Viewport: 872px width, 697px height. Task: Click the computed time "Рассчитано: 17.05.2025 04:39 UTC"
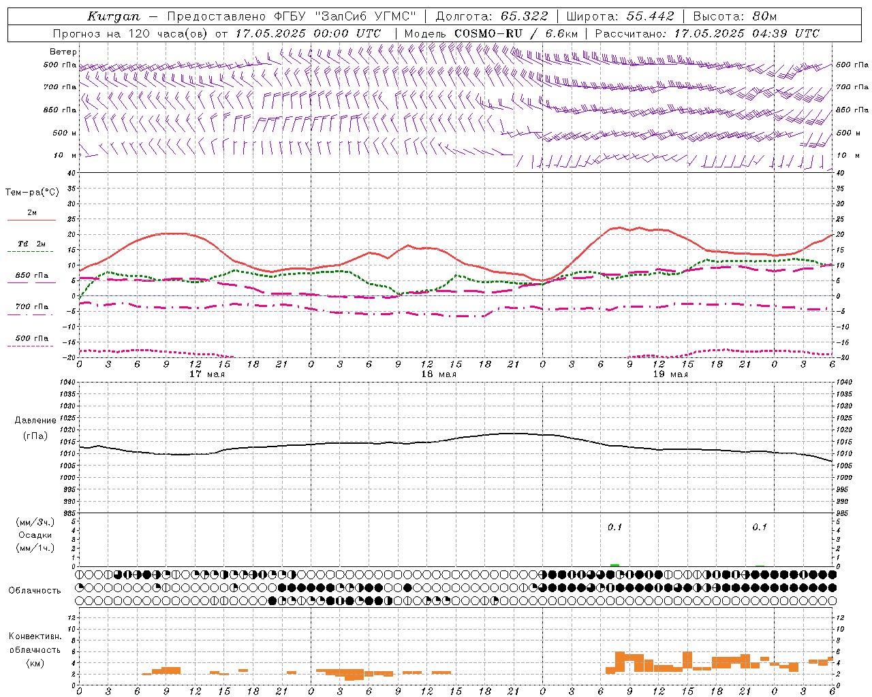pos(707,33)
